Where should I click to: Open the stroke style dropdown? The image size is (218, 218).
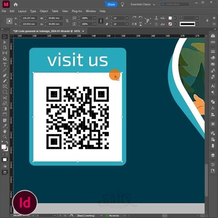197,24
